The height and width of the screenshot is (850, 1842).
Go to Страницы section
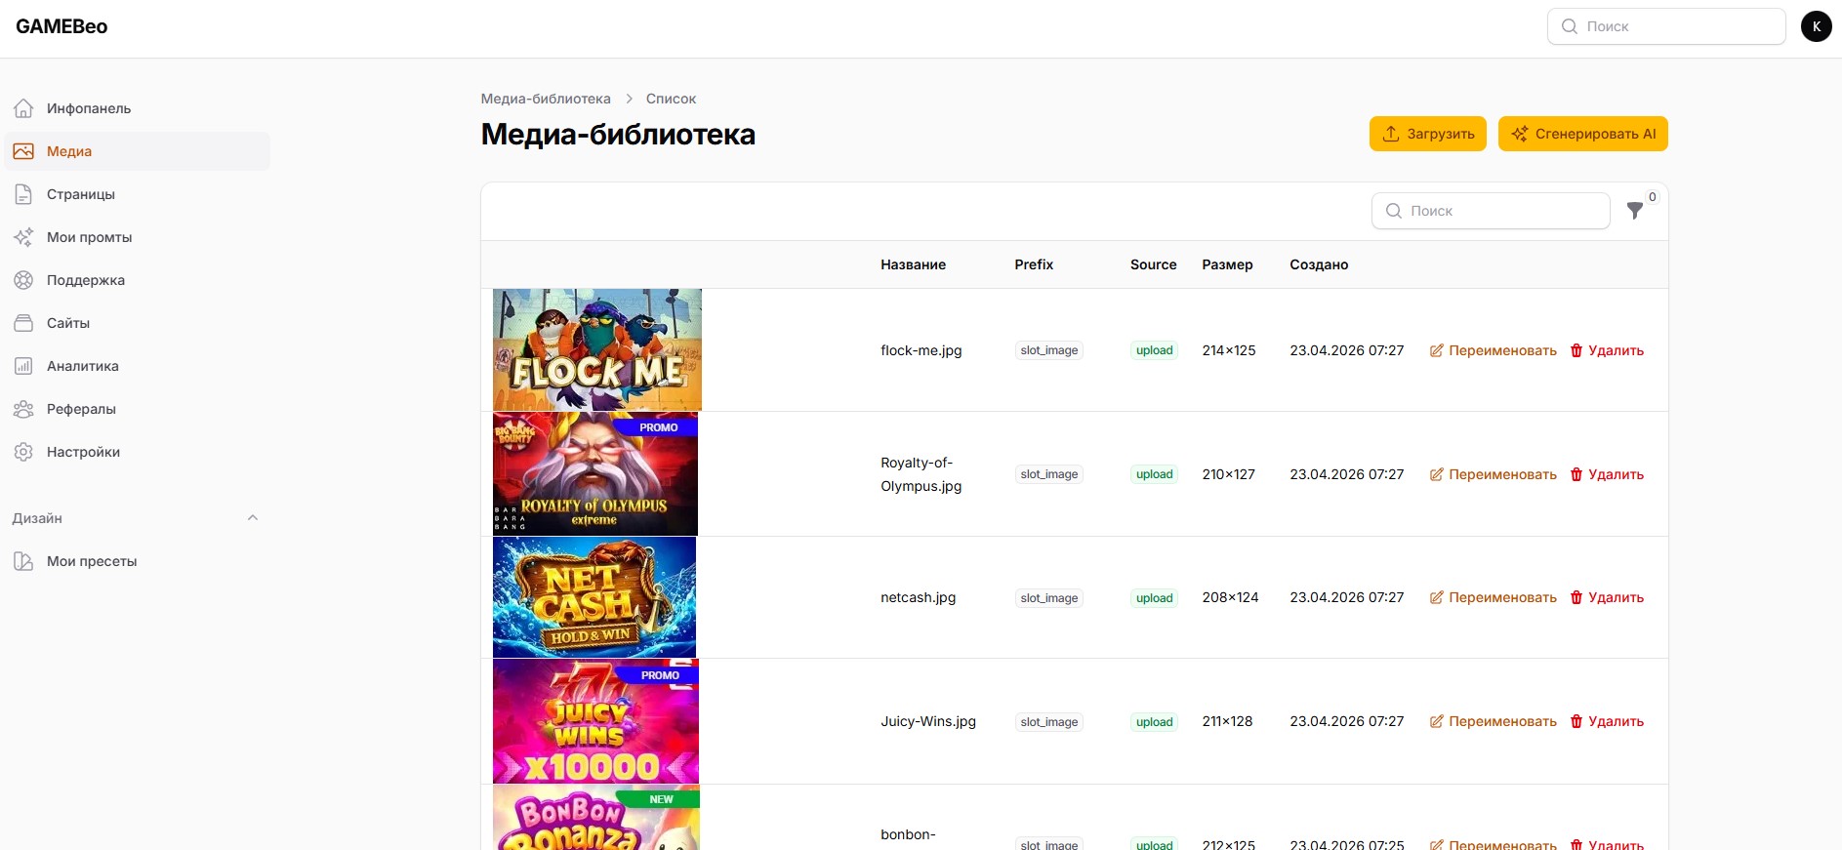tap(138, 194)
